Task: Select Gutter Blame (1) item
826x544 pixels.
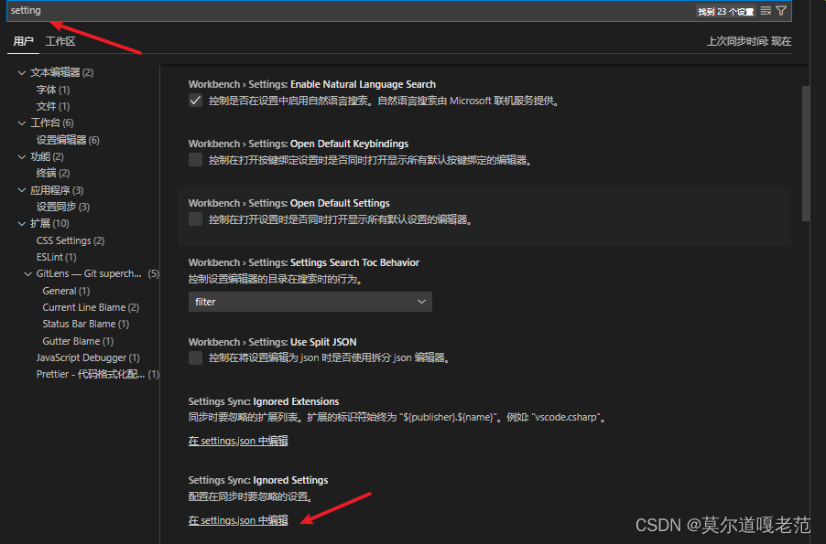Action: click(78, 341)
